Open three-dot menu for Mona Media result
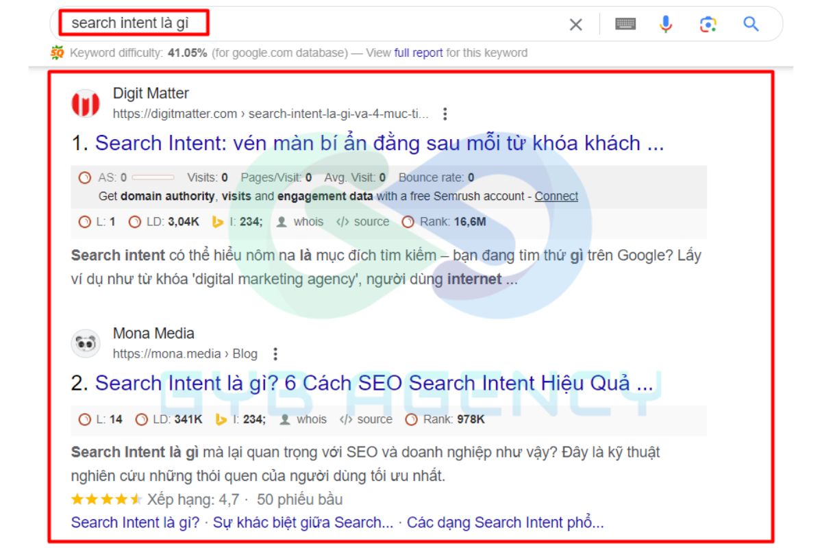 pos(275,354)
